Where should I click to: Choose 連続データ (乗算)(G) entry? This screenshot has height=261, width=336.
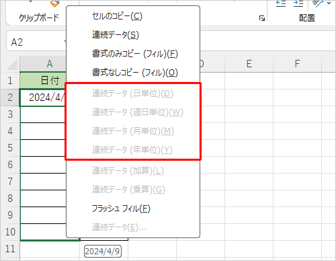[133, 190]
